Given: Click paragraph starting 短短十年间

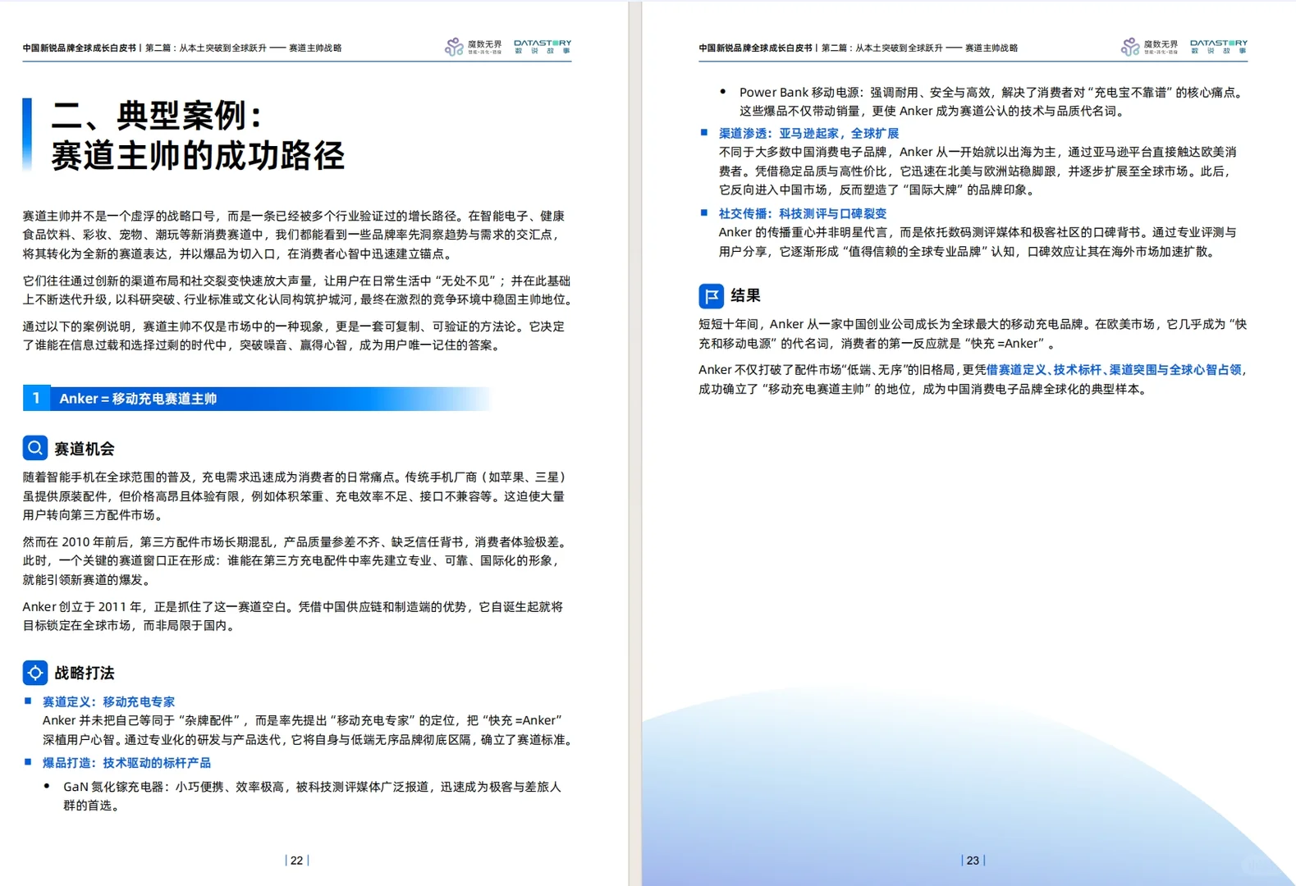Looking at the screenshot, I should pyautogui.click(x=973, y=334).
